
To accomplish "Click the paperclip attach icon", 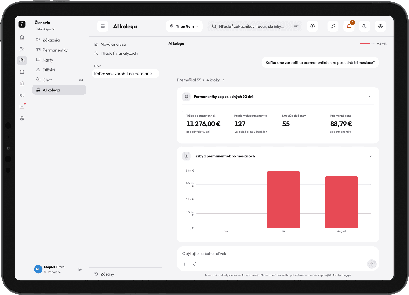I will pyautogui.click(x=195, y=264).
